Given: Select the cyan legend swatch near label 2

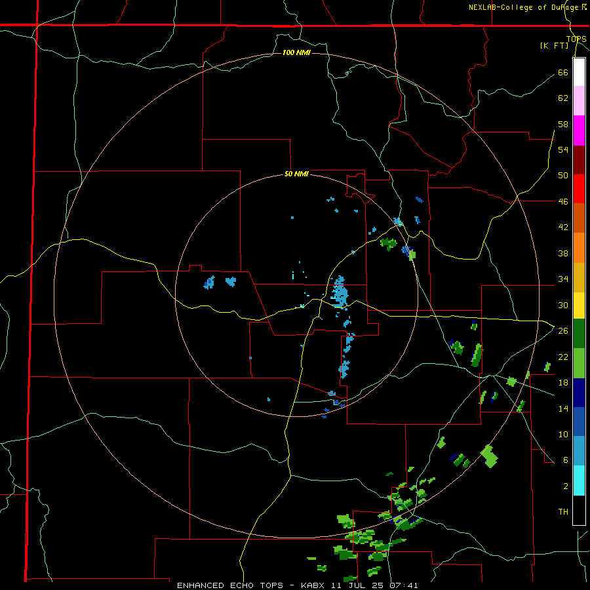Looking at the screenshot, I should 579,481.
